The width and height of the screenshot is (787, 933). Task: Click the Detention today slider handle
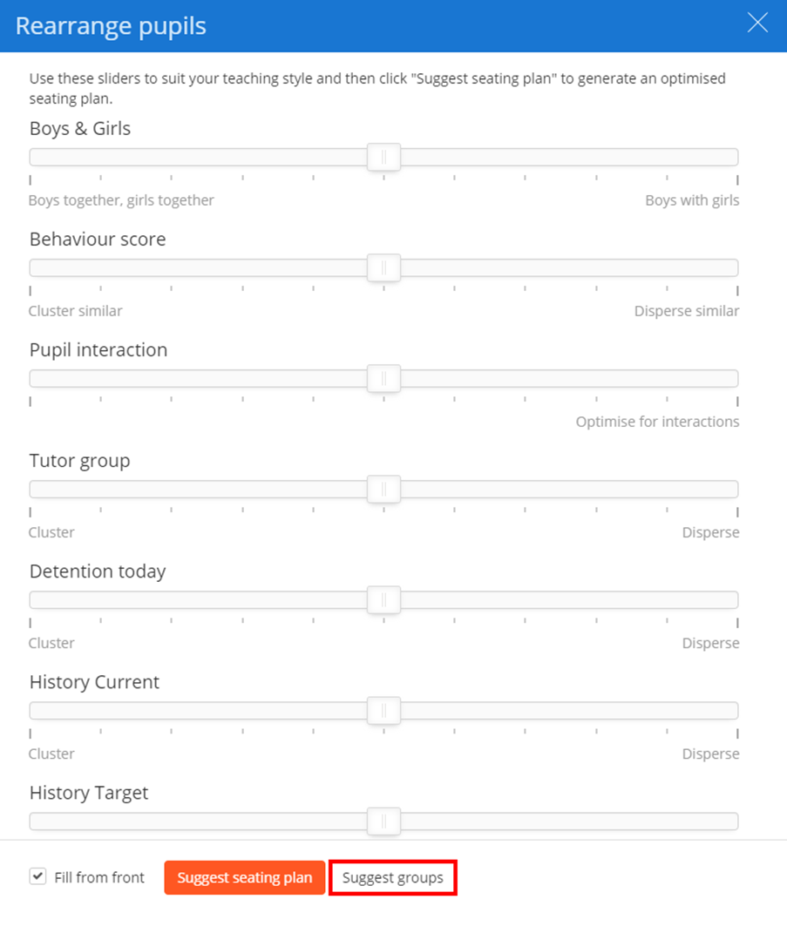(383, 599)
